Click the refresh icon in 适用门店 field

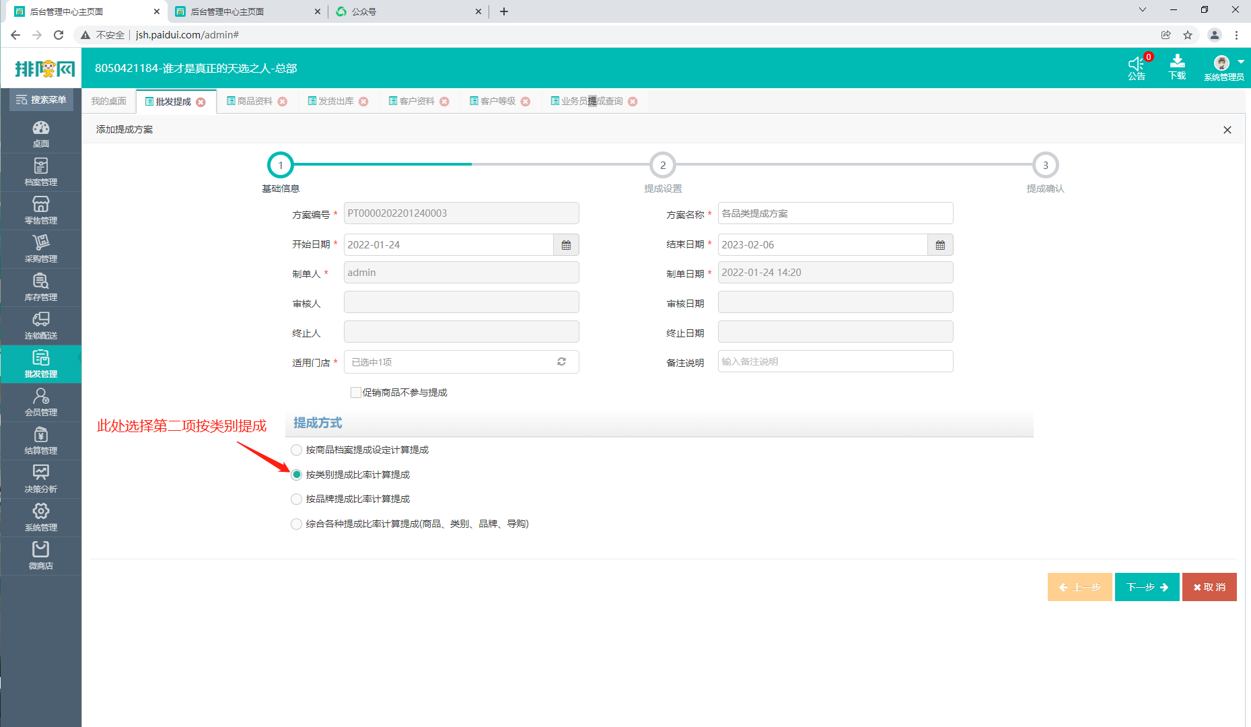(561, 361)
